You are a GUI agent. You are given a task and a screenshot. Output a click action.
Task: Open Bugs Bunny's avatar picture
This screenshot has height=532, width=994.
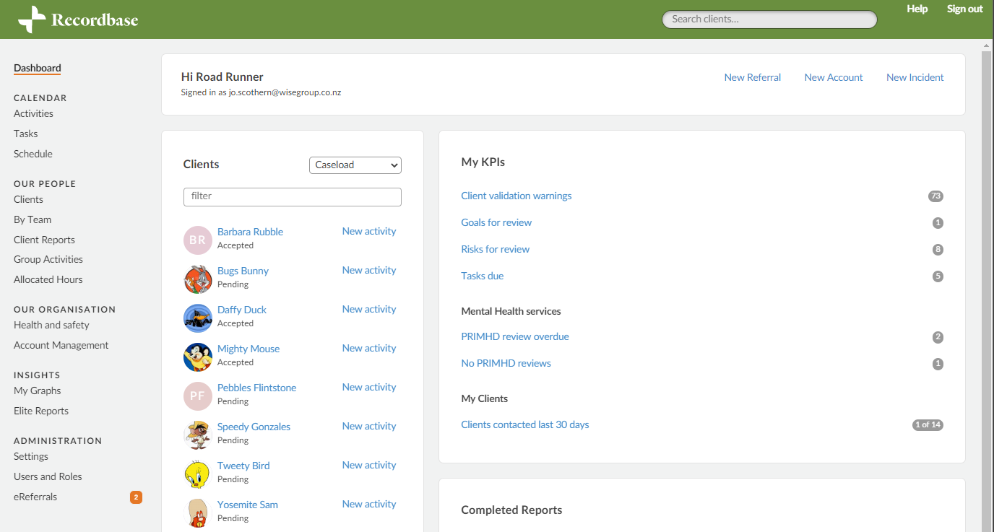point(197,279)
